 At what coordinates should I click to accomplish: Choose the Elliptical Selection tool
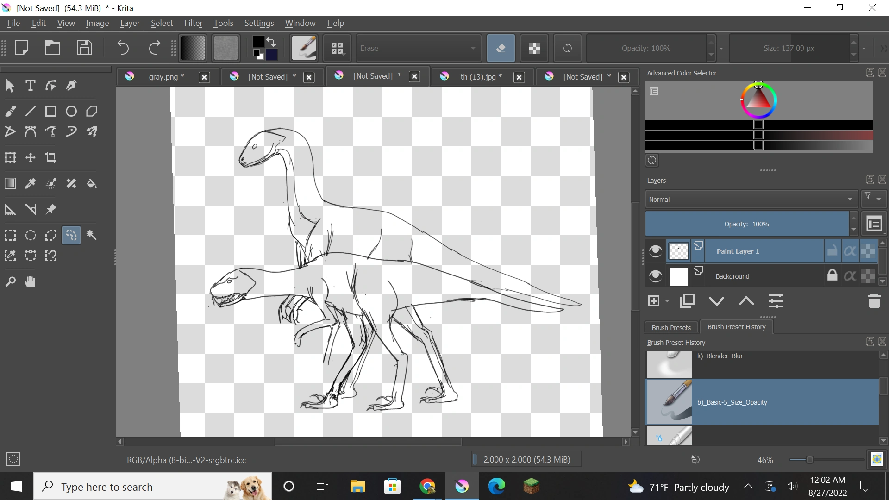[x=31, y=235]
